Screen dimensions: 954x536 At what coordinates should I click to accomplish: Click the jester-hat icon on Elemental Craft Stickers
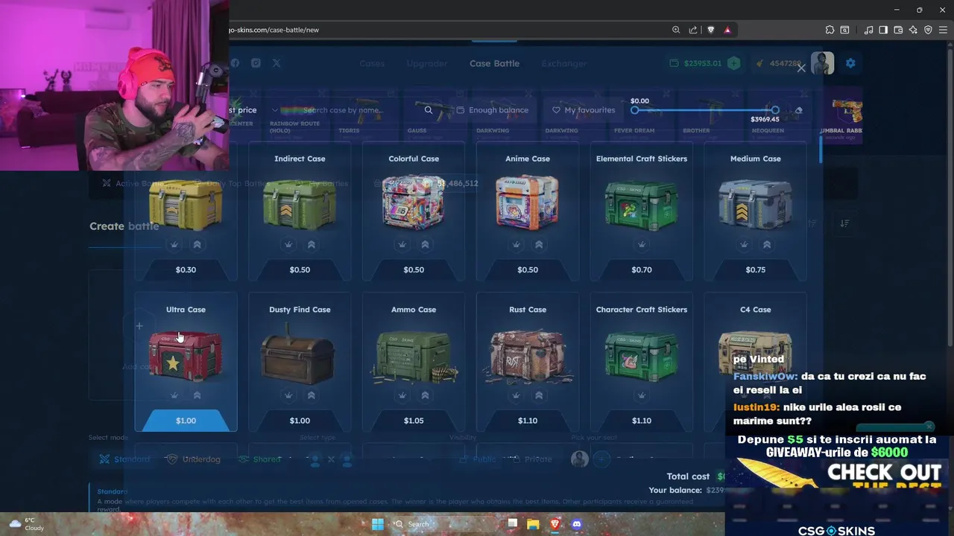tap(642, 244)
